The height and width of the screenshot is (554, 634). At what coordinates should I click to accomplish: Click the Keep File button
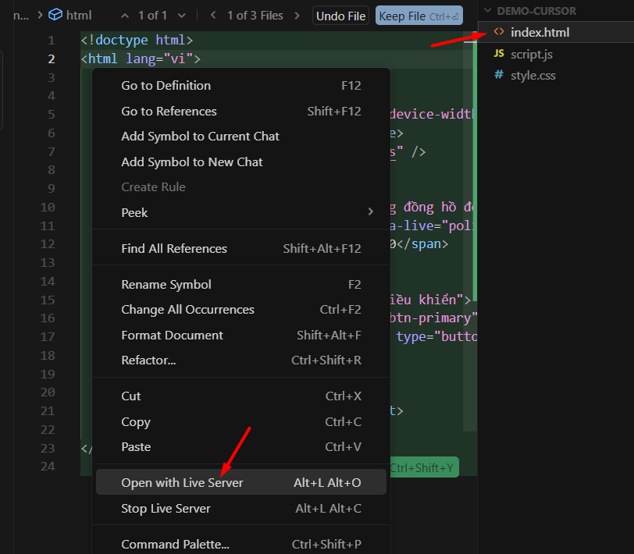[419, 15]
